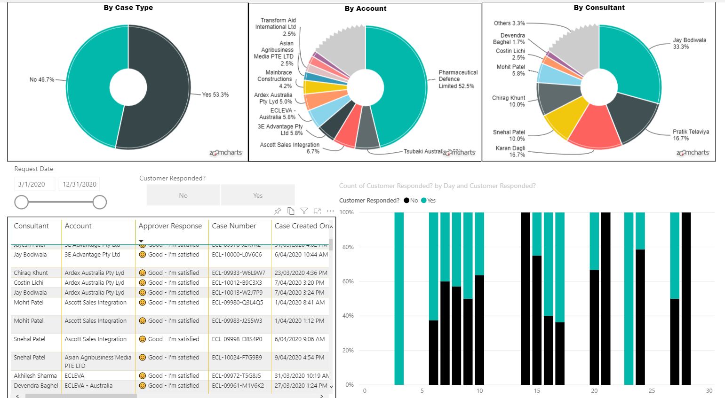725x398 pixels.
Task: Click the end date field 12/31/2020
Action: click(80, 184)
